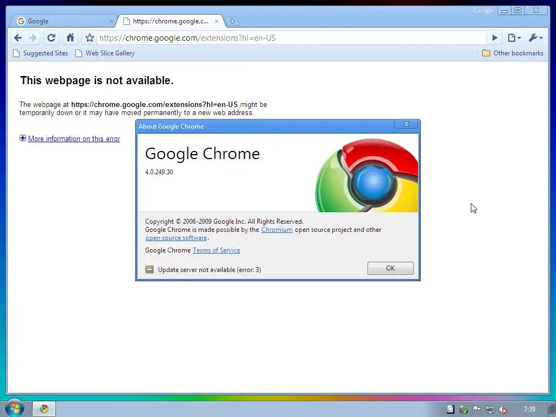
Task: Click the 'This webpage is not available.' heading
Action: click(97, 80)
